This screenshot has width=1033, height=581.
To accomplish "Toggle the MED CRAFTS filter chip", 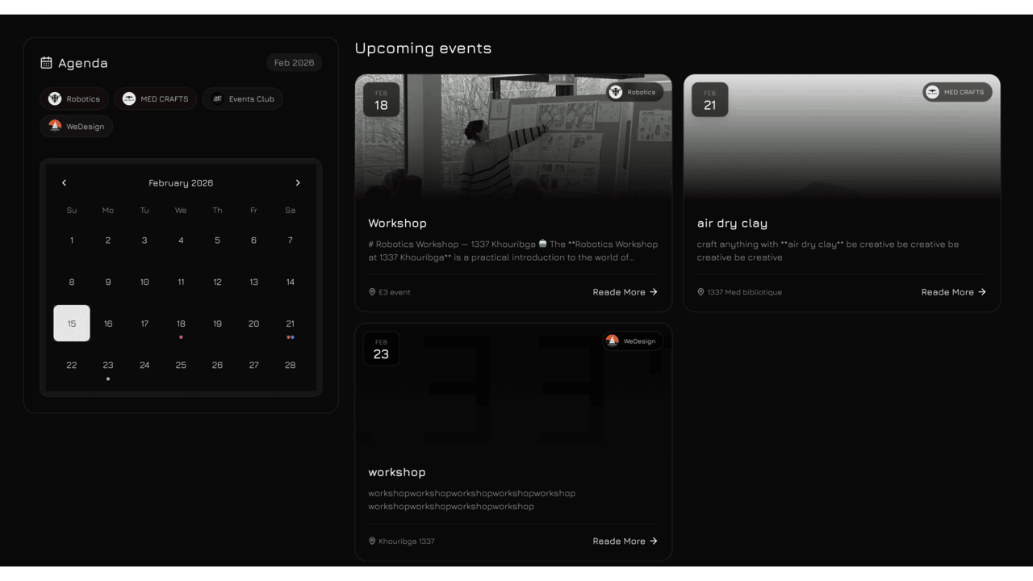I will click(x=156, y=99).
